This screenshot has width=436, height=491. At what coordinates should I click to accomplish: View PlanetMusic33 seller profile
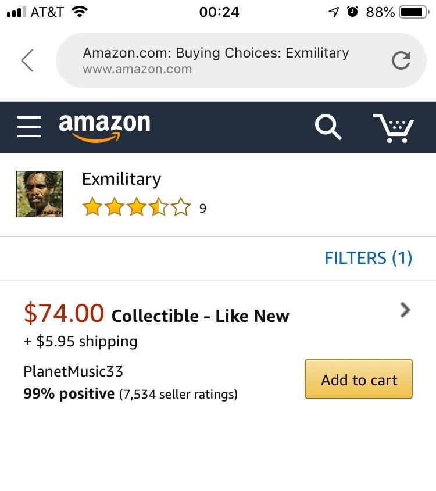point(73,372)
